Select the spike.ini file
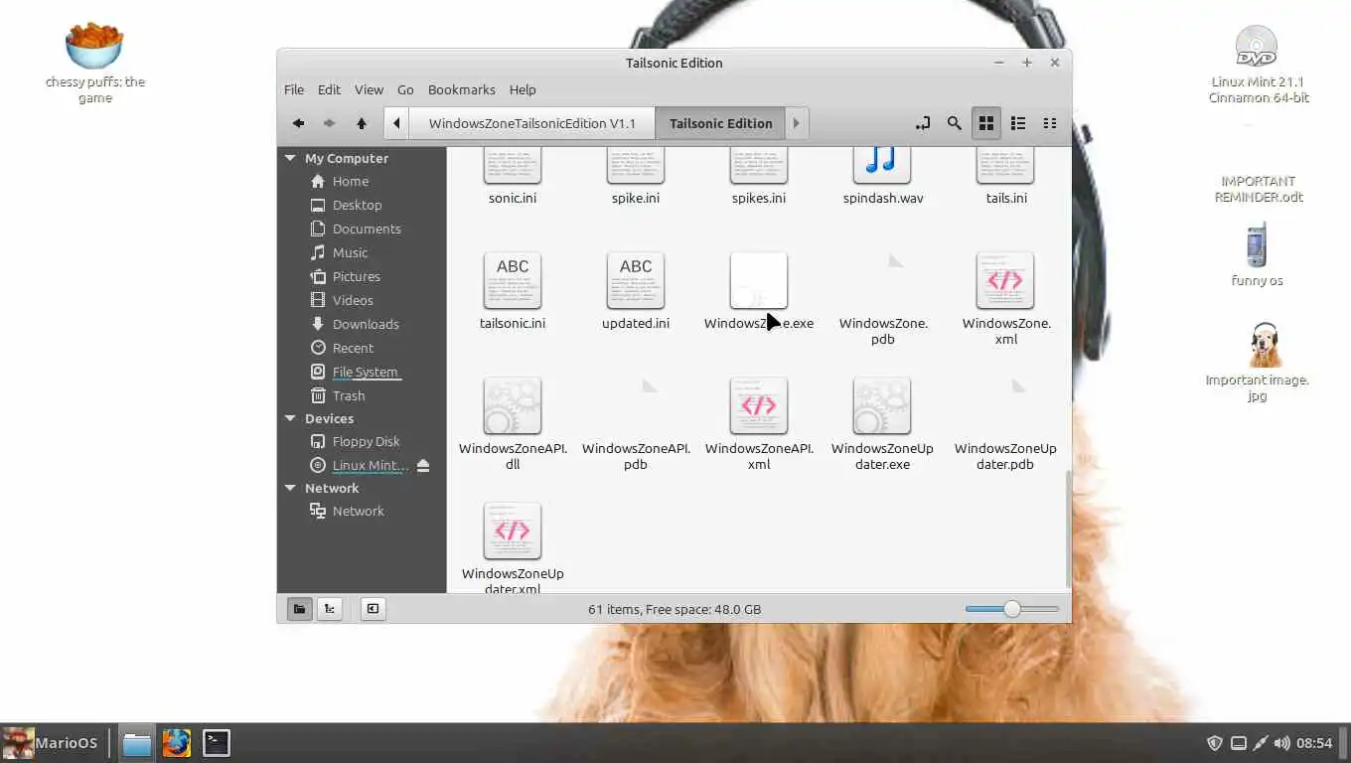 point(636,178)
